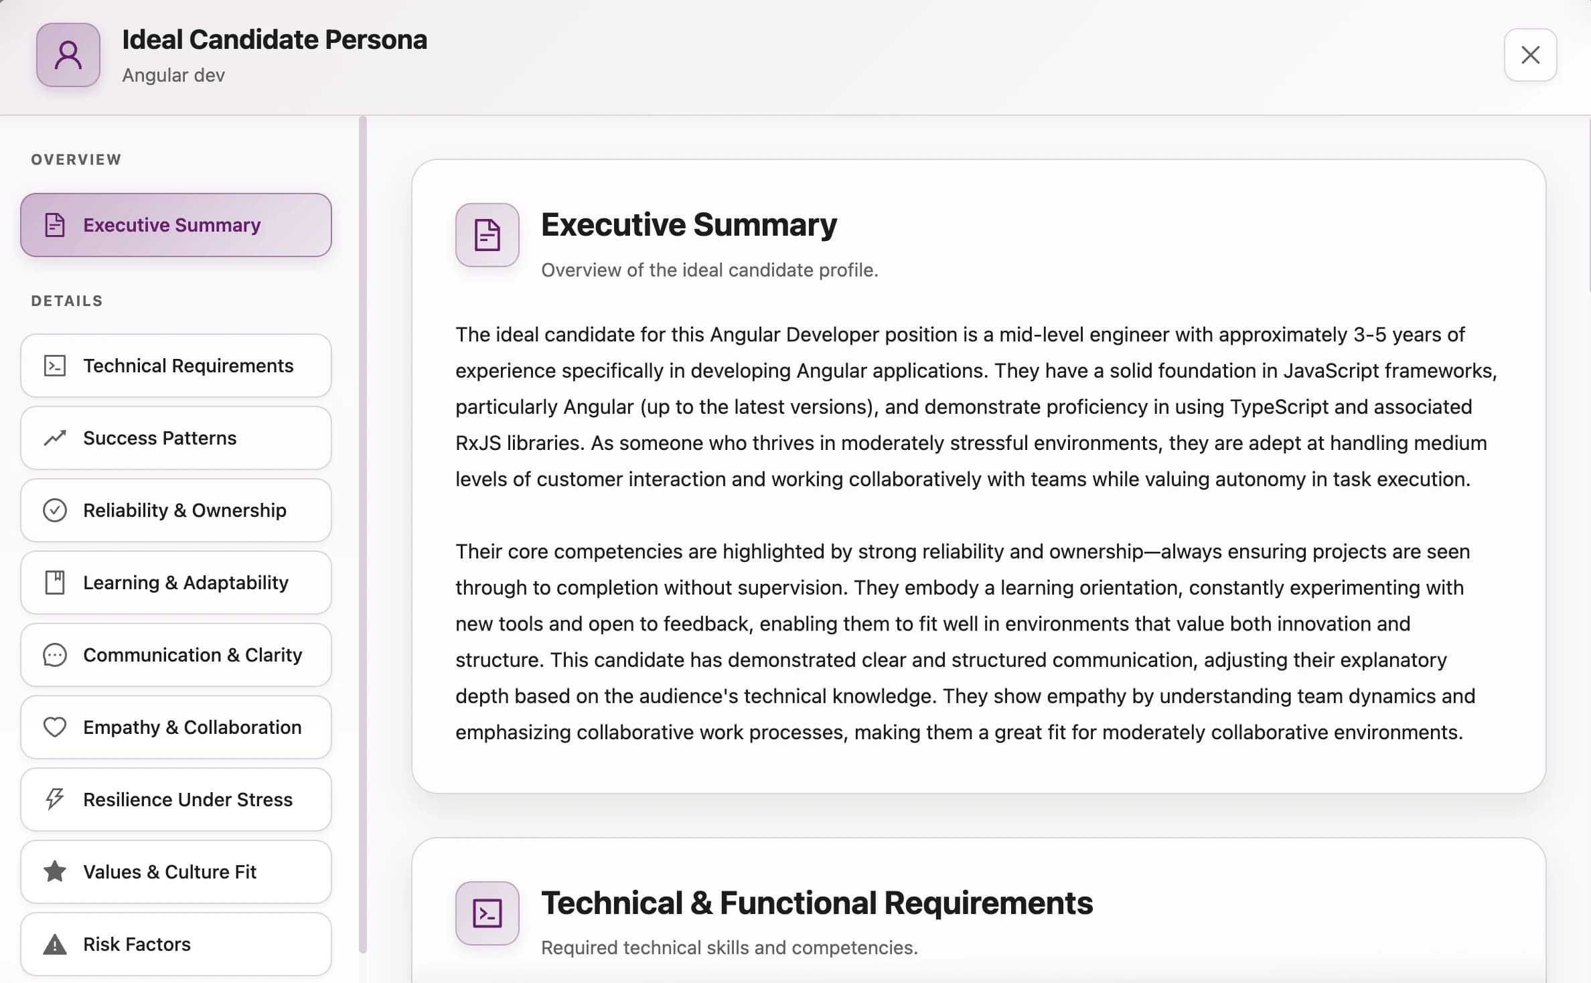This screenshot has height=983, width=1591.
Task: Click the star icon next to Values & Culture Fit
Action: (x=54, y=872)
